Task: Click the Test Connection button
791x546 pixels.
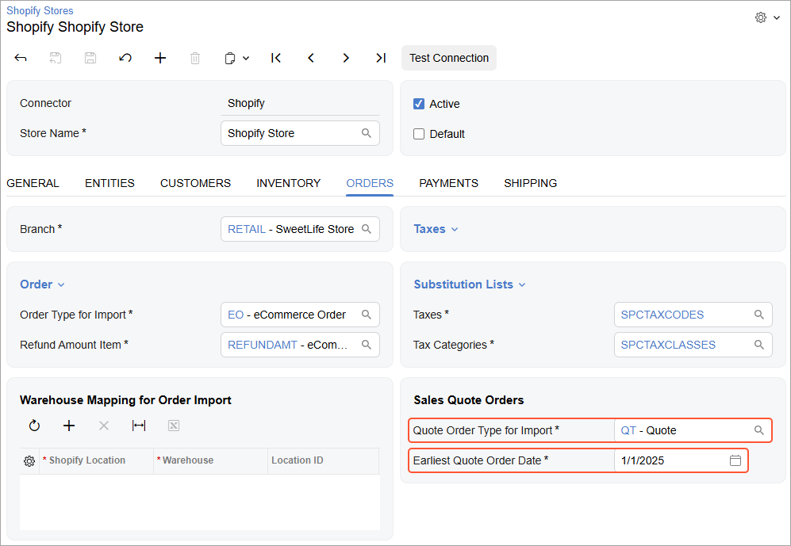Action: point(448,58)
